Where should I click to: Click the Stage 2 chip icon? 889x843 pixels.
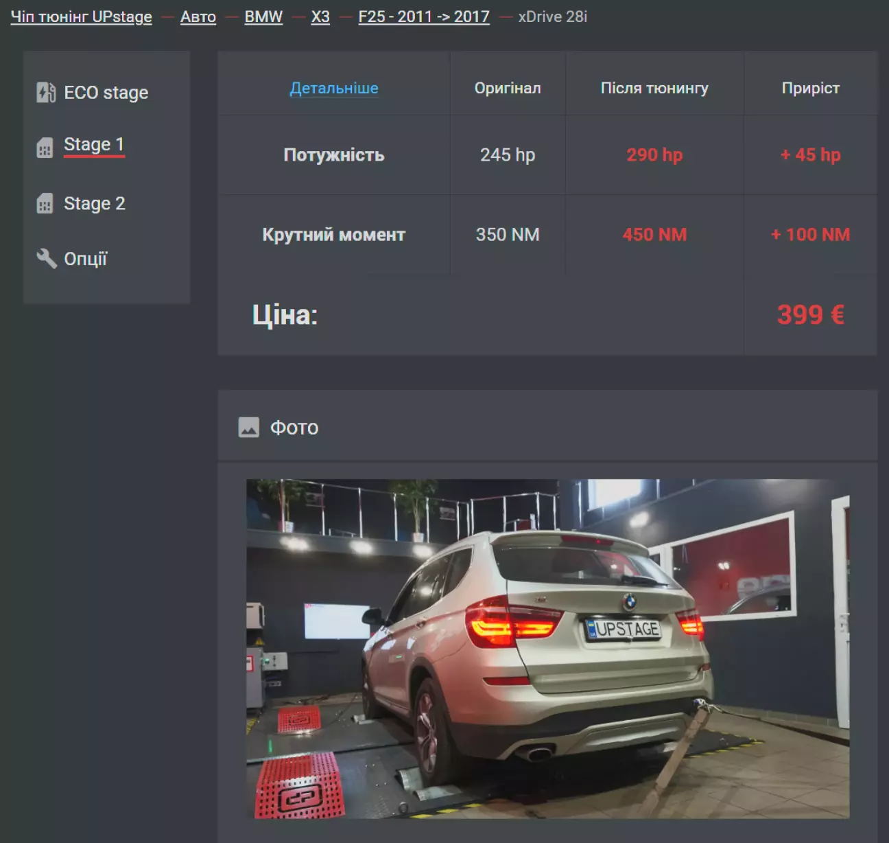45,203
